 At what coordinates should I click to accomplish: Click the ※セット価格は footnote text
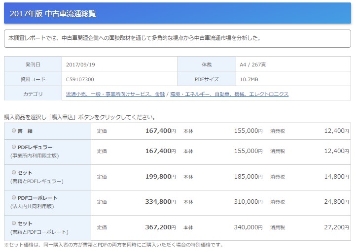114,245
